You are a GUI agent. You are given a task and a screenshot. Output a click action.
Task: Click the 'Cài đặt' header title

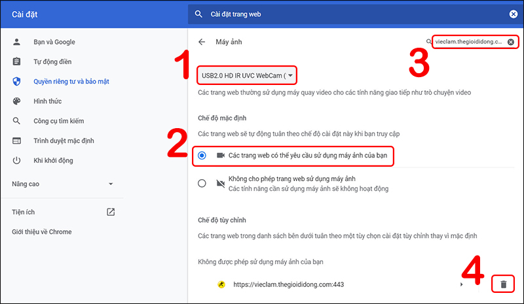click(x=25, y=14)
